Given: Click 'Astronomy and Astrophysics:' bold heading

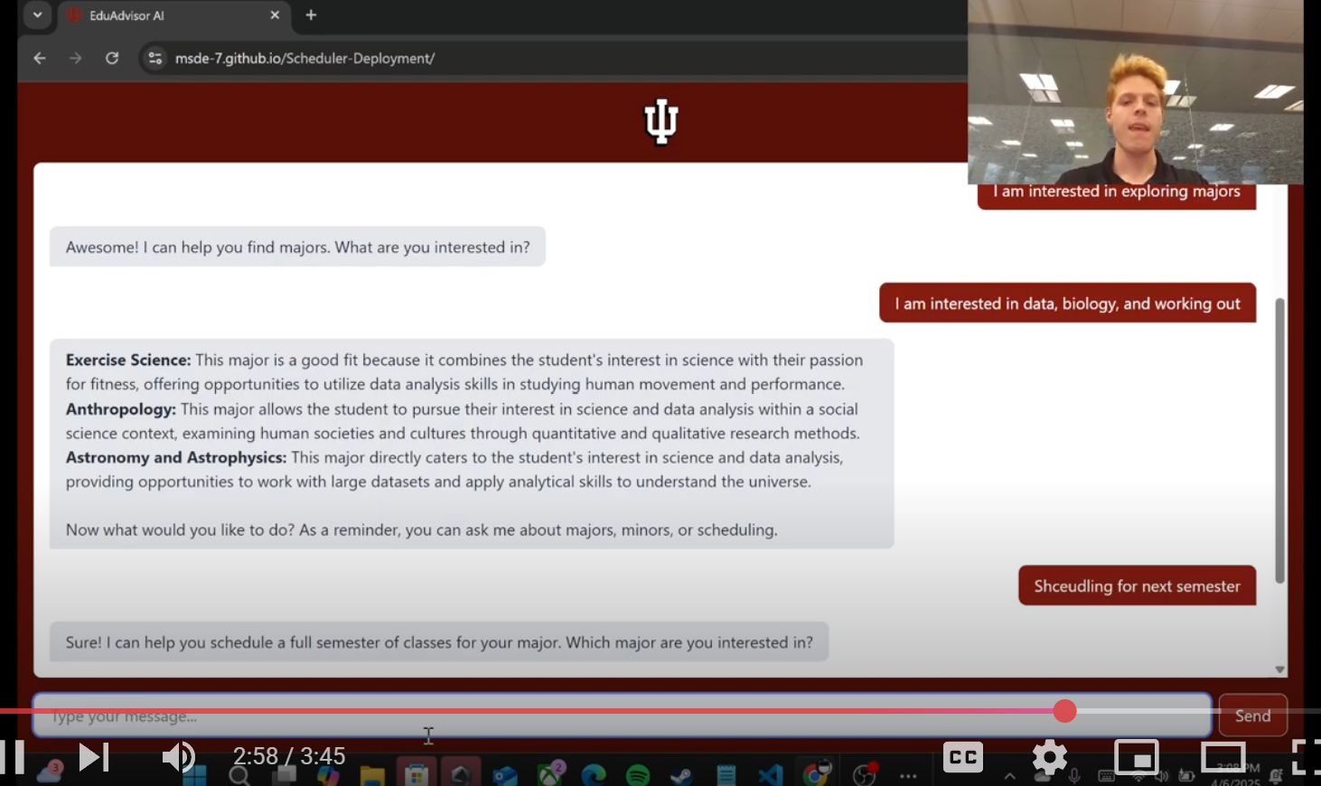Looking at the screenshot, I should [175, 457].
